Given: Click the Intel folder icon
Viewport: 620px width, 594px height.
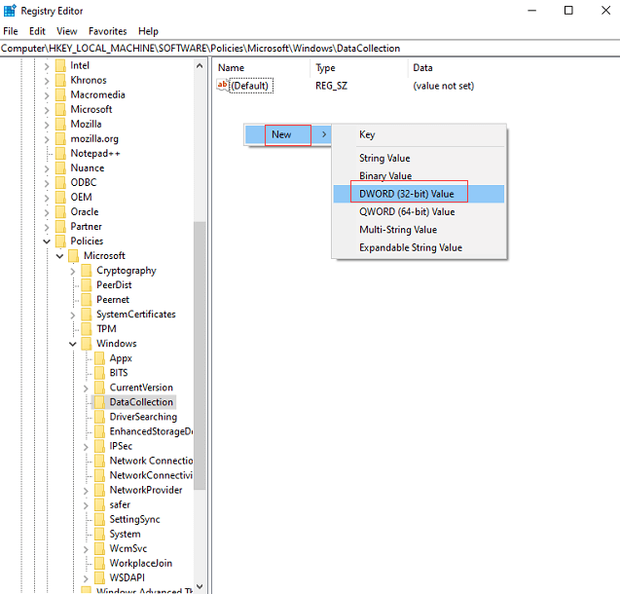Looking at the screenshot, I should [60, 65].
